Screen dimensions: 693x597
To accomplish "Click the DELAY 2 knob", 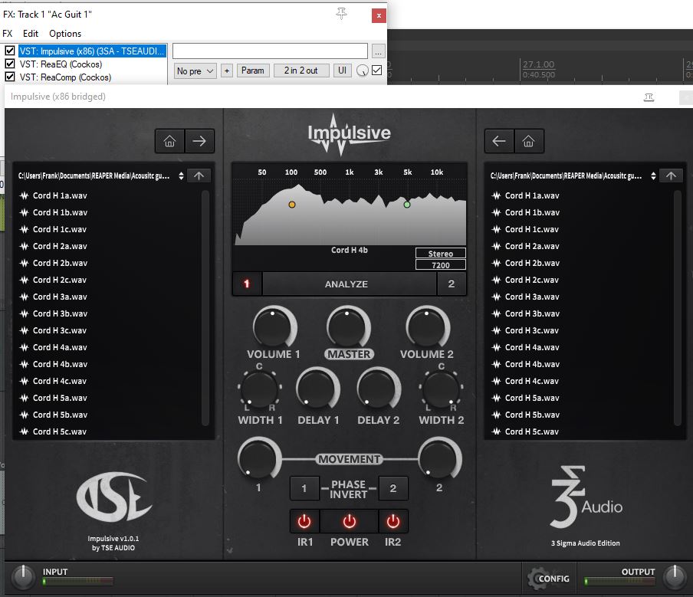I will 379,388.
